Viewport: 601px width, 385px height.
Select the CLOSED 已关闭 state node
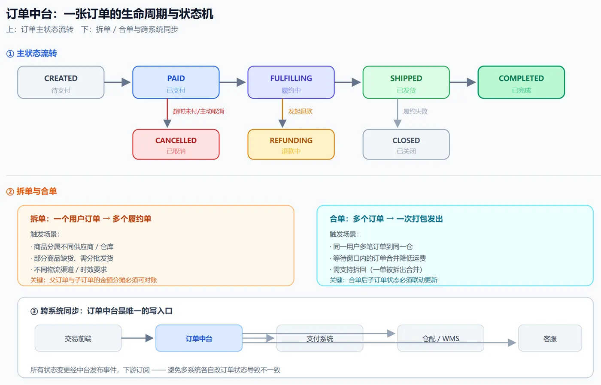406,144
